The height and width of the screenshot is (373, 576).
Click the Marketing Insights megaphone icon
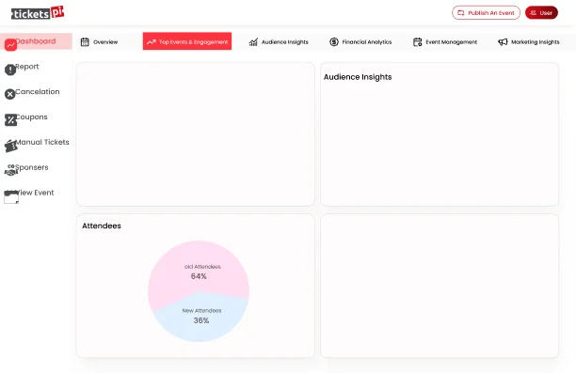tap(503, 42)
